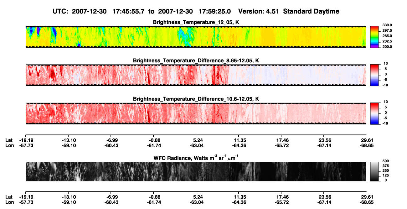Click the Brightness_Temperature_Difference_8.65-12.05 image strip
407x209 pixels.
point(196,75)
